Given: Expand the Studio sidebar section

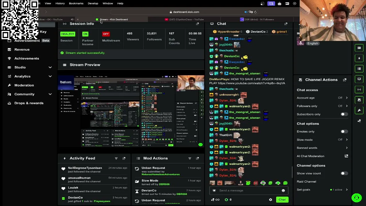Looking at the screenshot, I should 50,68.
